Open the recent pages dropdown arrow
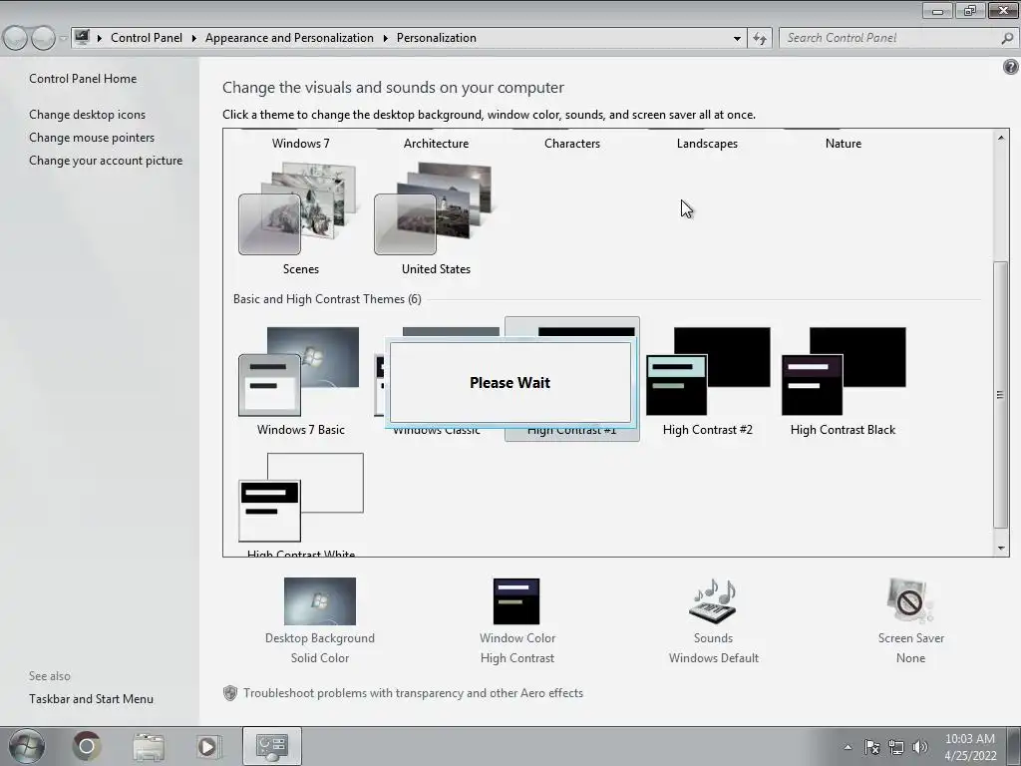Viewport: 1021px width, 766px height. point(63,39)
